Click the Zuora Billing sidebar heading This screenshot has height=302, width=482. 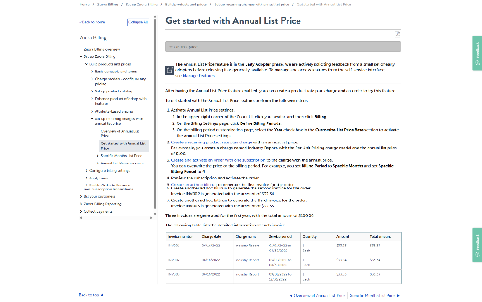[93, 38]
